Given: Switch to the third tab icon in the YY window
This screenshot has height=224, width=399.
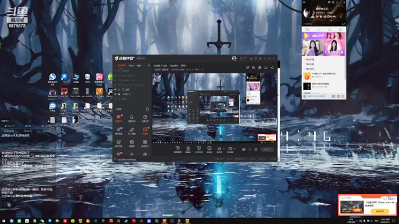Looking at the screenshot, I should pyautogui.click(x=329, y=29).
